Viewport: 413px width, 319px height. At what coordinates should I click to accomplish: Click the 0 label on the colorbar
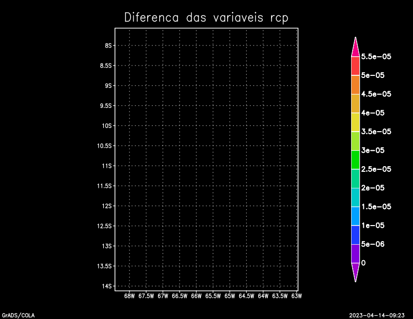[x=363, y=263]
